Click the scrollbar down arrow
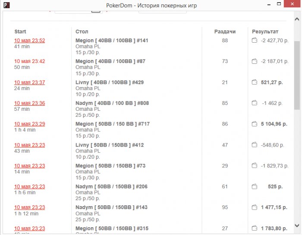This screenshot has width=302, height=235. (x=297, y=225)
